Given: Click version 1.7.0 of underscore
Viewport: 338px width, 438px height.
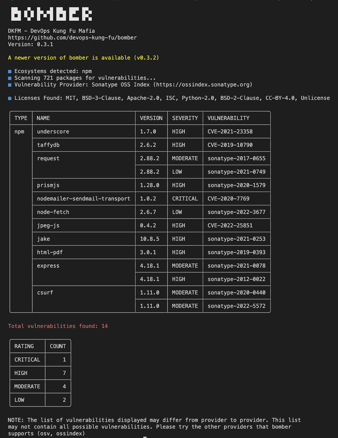Looking at the screenshot, I should 148,132.
